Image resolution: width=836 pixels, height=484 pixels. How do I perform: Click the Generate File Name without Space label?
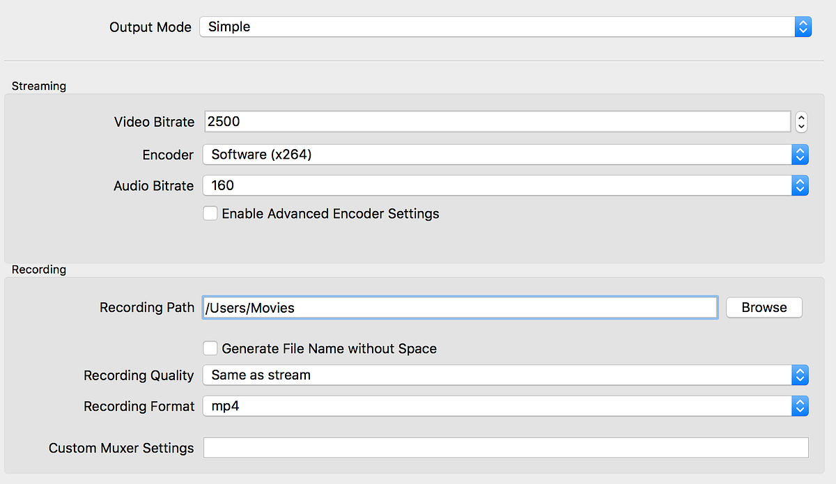tap(329, 348)
